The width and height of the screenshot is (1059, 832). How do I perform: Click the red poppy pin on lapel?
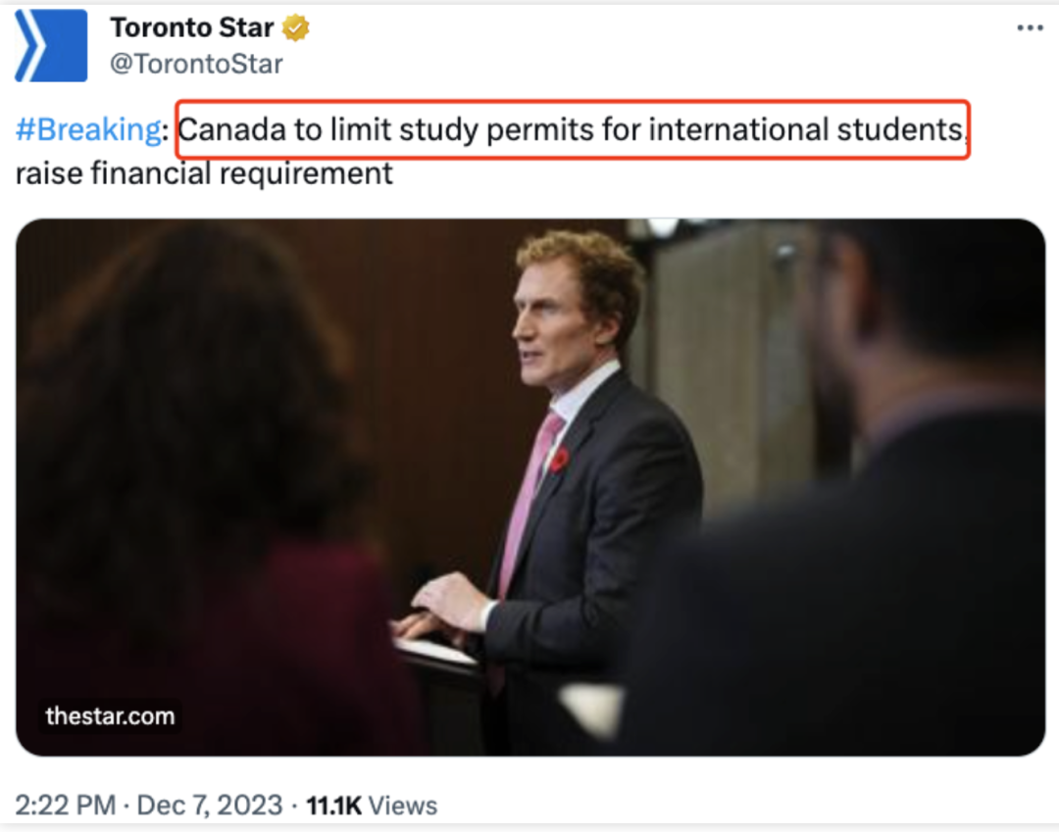[560, 460]
